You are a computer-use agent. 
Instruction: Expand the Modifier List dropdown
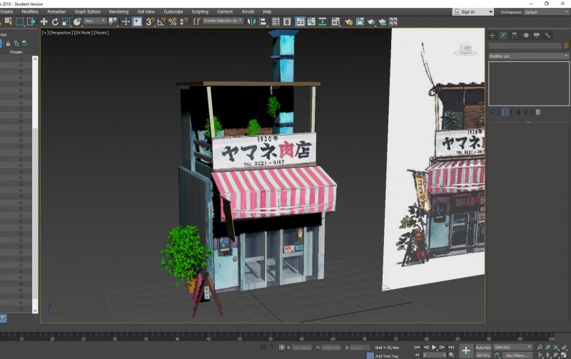pyautogui.click(x=528, y=56)
